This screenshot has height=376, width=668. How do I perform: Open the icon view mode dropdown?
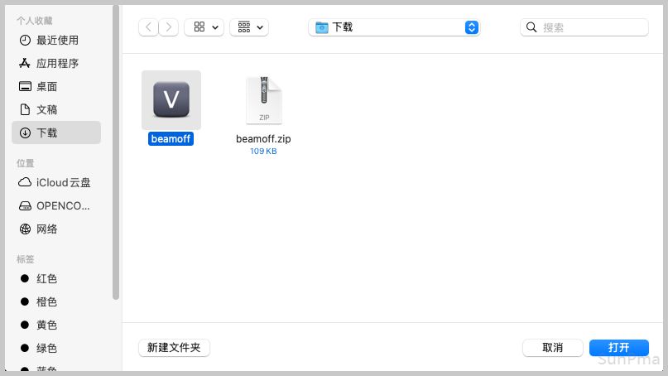[204, 27]
